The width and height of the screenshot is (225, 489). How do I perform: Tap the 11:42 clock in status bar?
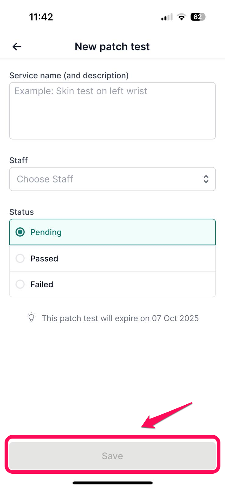click(41, 17)
